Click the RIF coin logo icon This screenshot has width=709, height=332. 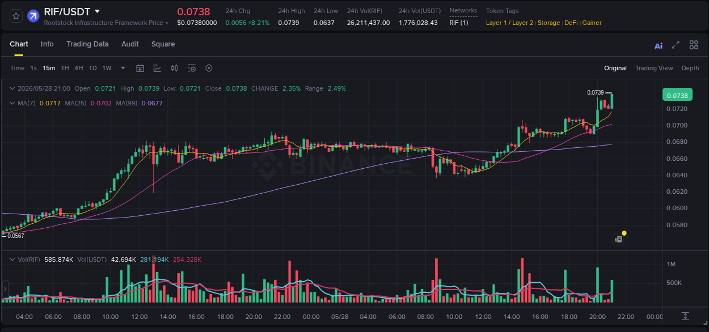click(x=33, y=16)
